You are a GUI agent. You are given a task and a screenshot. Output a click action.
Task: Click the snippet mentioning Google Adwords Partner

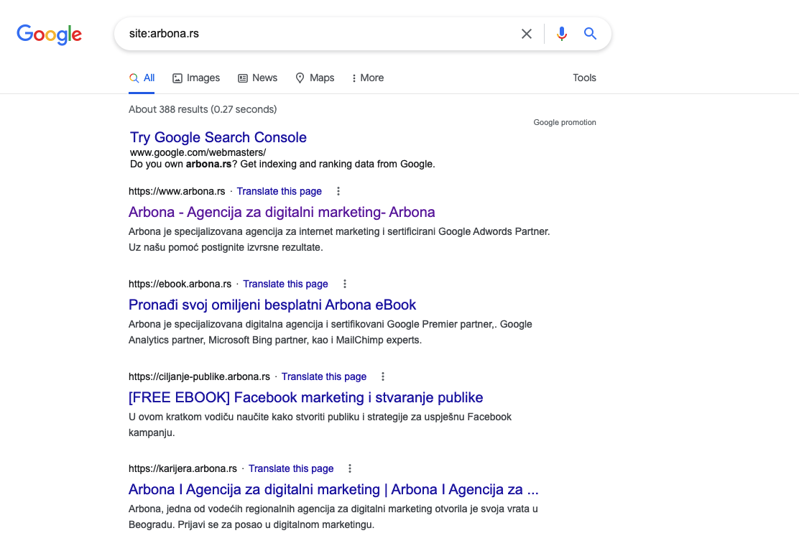coord(339,239)
